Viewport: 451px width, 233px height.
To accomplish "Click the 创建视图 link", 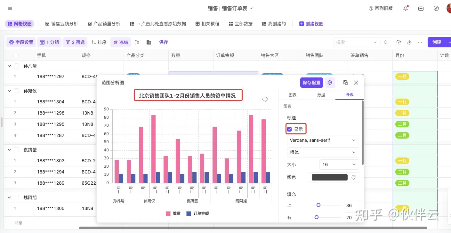I will (311, 24).
